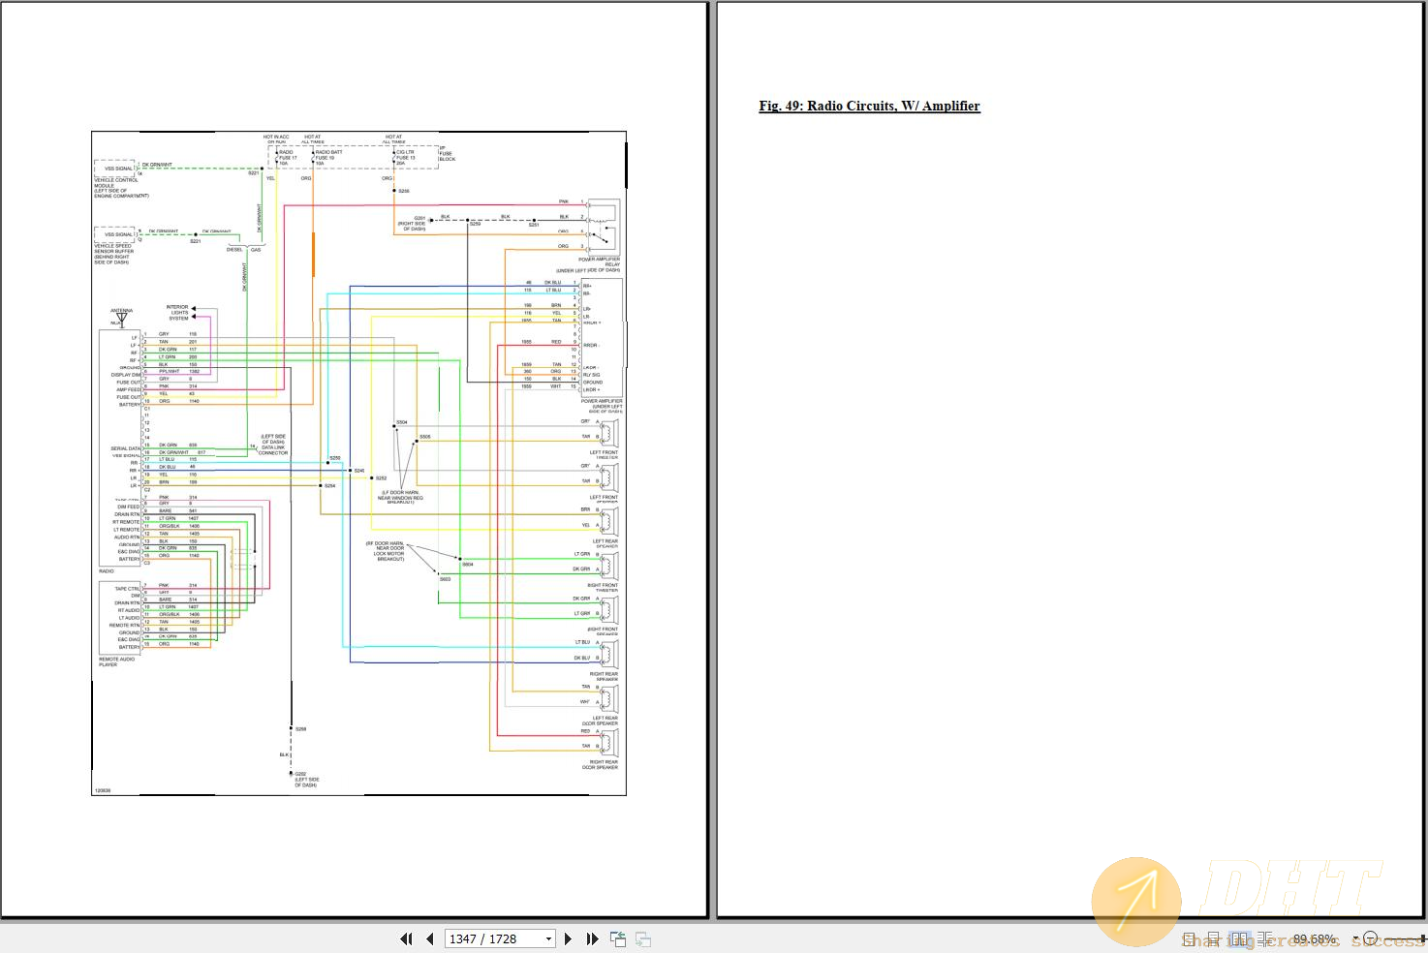This screenshot has width=1428, height=953.
Task: Click the left page wiring diagram
Action: coord(358,463)
